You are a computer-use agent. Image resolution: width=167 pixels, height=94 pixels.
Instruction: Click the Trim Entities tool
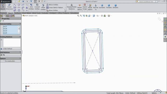(x=31, y=7)
